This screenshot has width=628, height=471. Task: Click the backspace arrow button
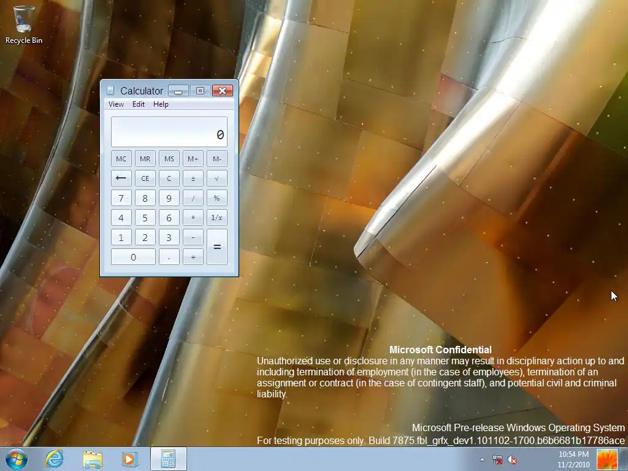click(x=121, y=178)
